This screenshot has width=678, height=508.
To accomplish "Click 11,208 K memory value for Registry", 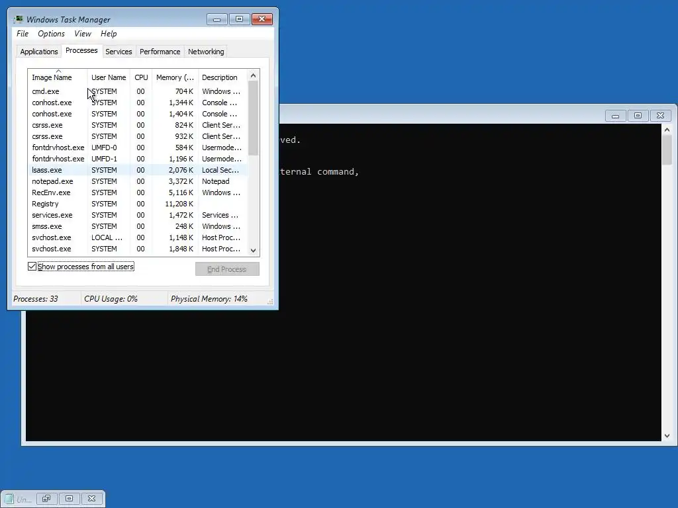I will 179,204.
